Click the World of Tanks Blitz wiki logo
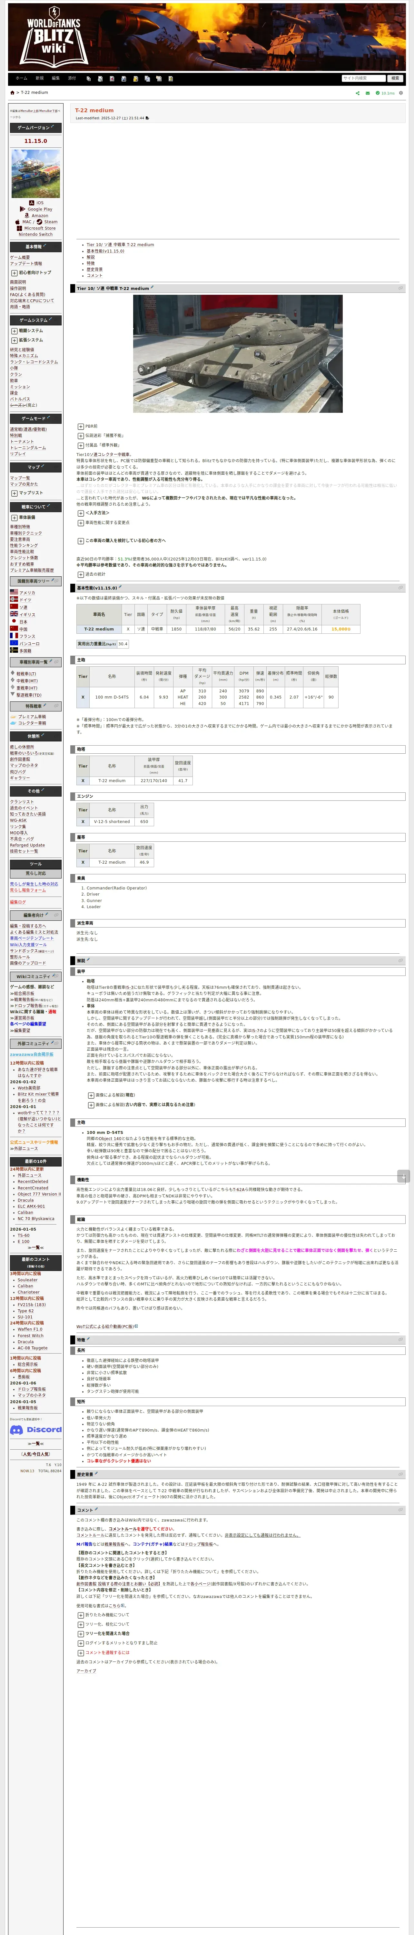This screenshot has height=1935, width=414. 54,36
